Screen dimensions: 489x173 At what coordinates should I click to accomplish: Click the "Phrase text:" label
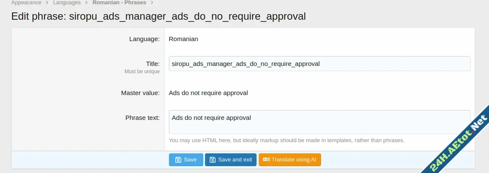pos(142,117)
